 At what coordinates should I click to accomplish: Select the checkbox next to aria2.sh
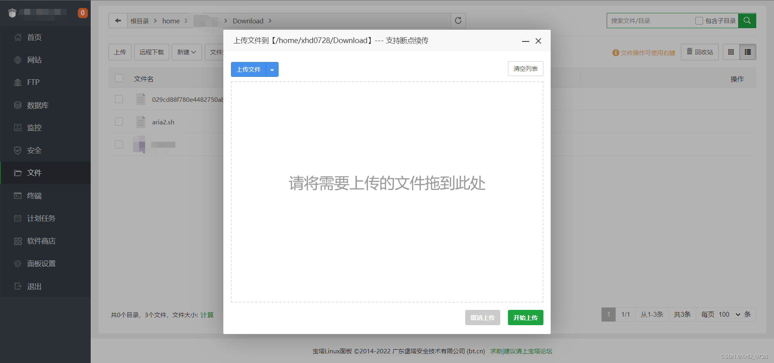pyautogui.click(x=119, y=122)
